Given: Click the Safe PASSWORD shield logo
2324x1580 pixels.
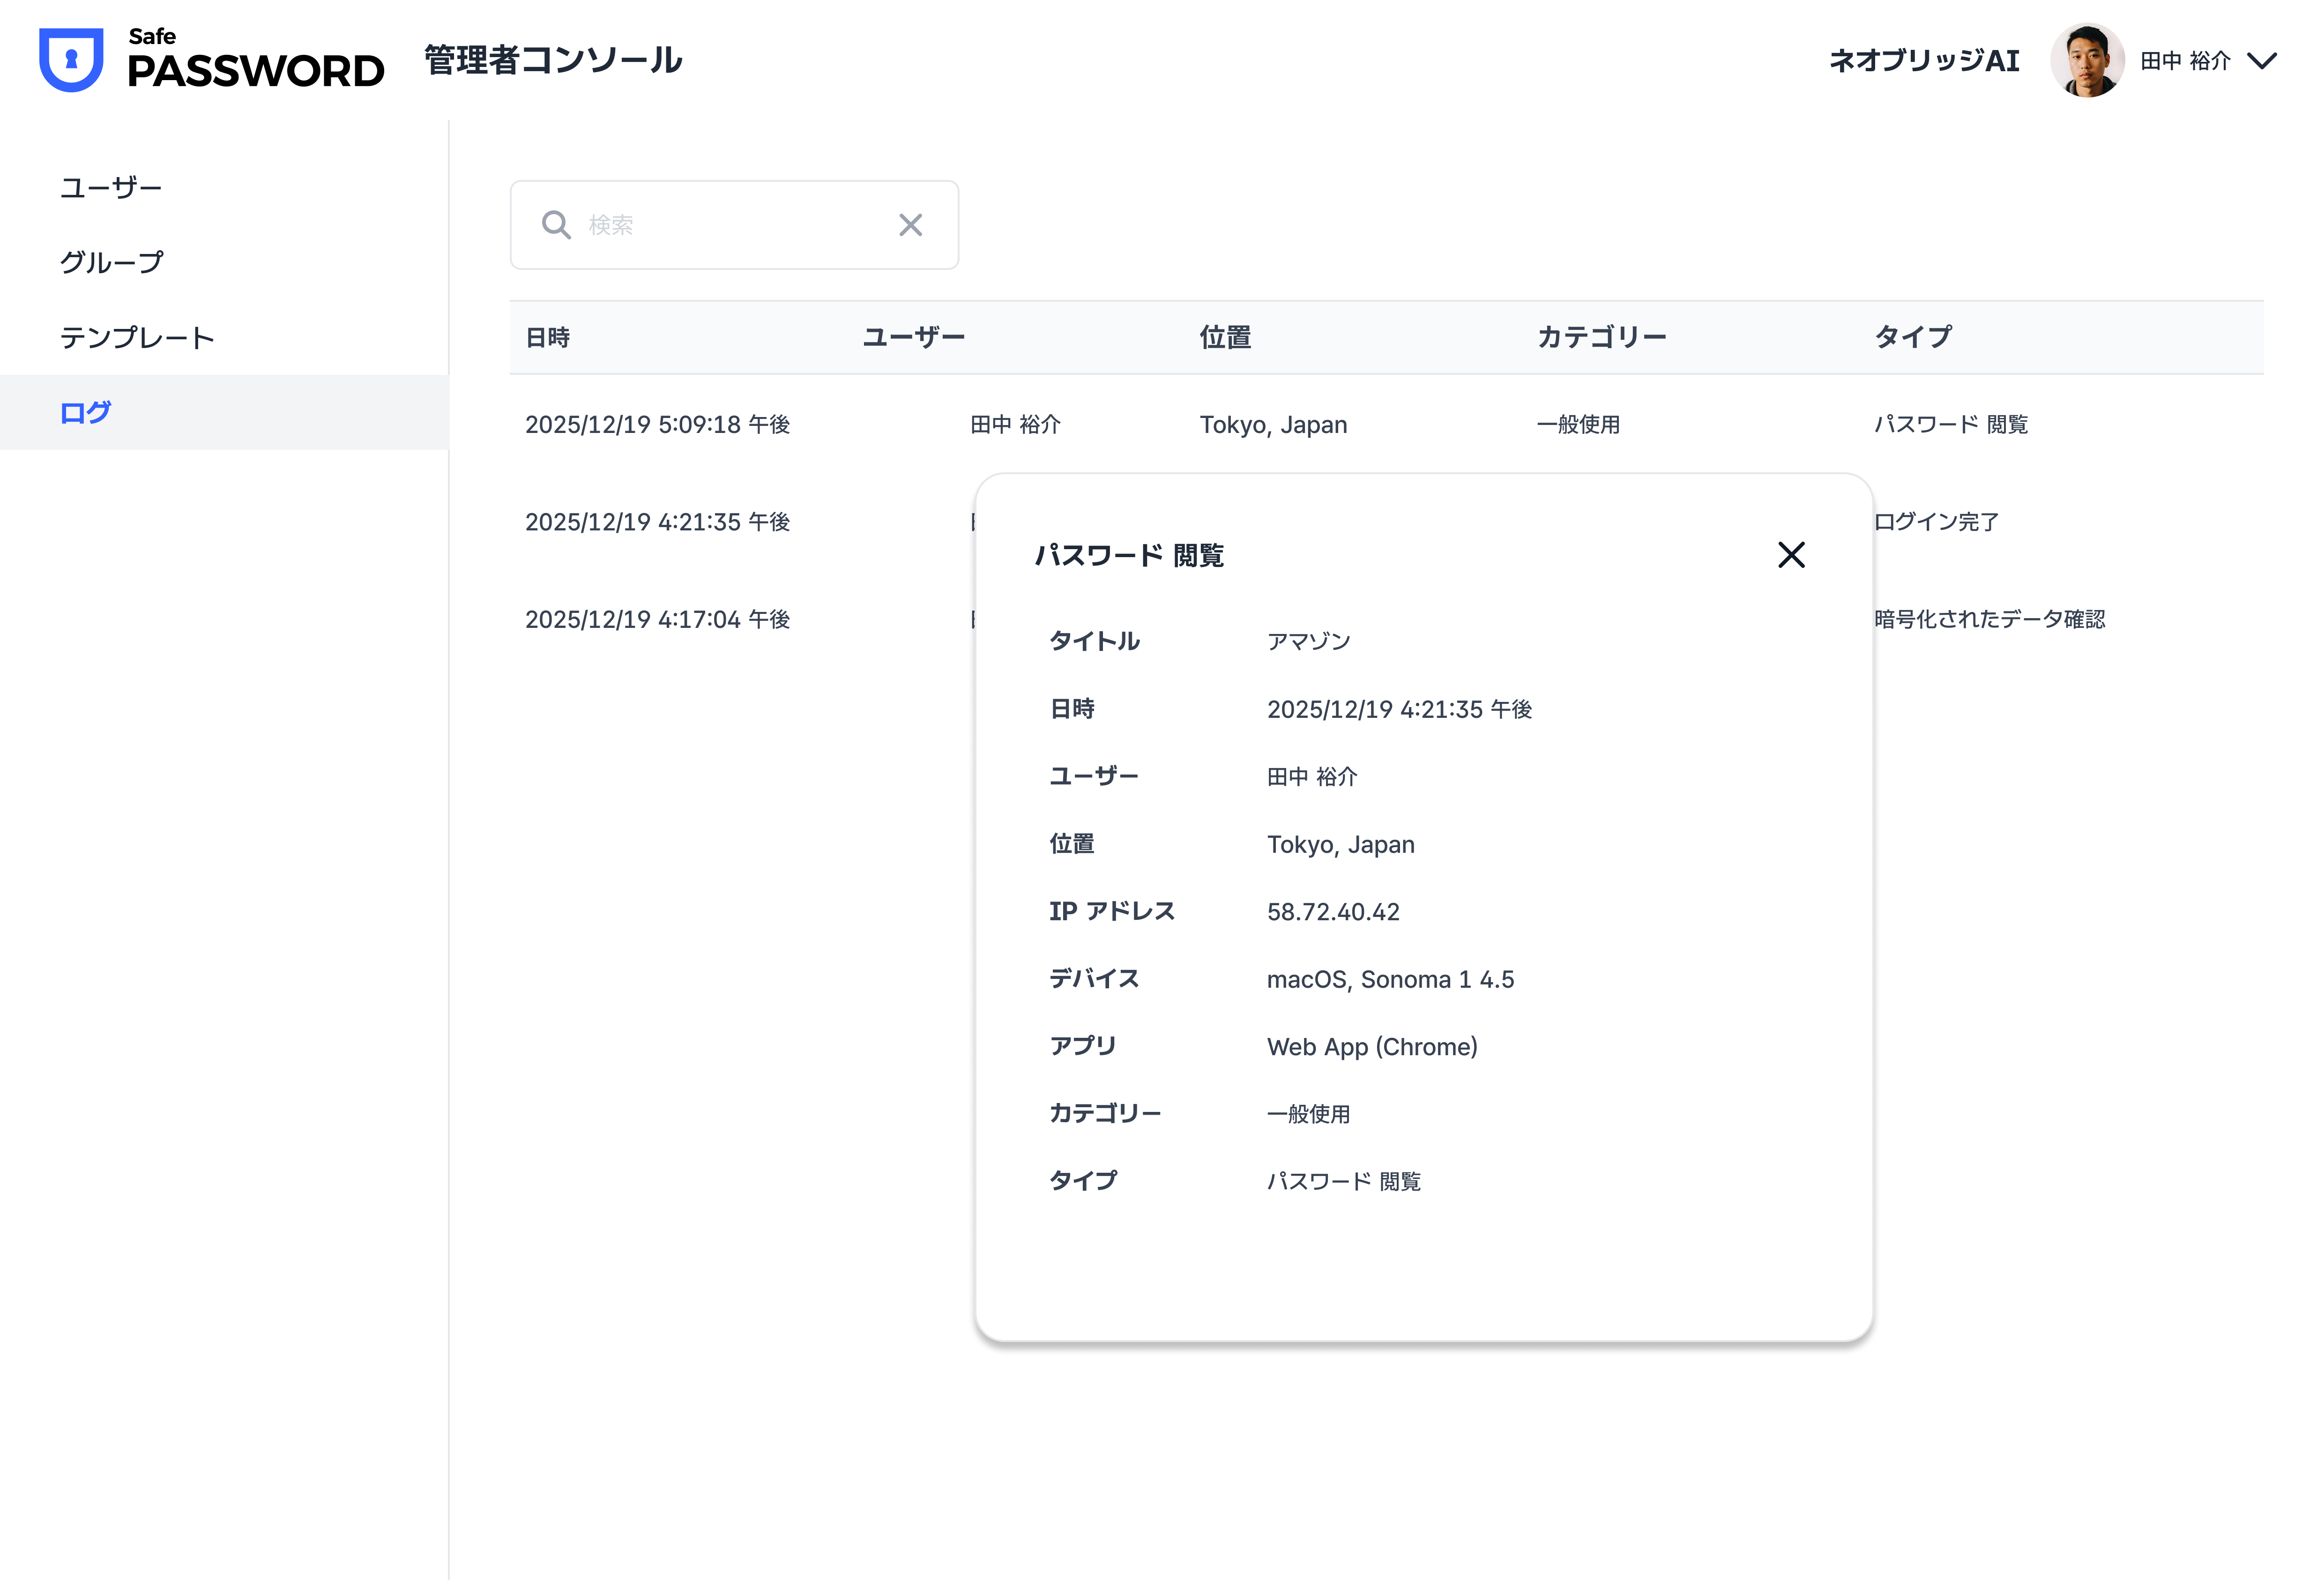Looking at the screenshot, I should (x=71, y=59).
